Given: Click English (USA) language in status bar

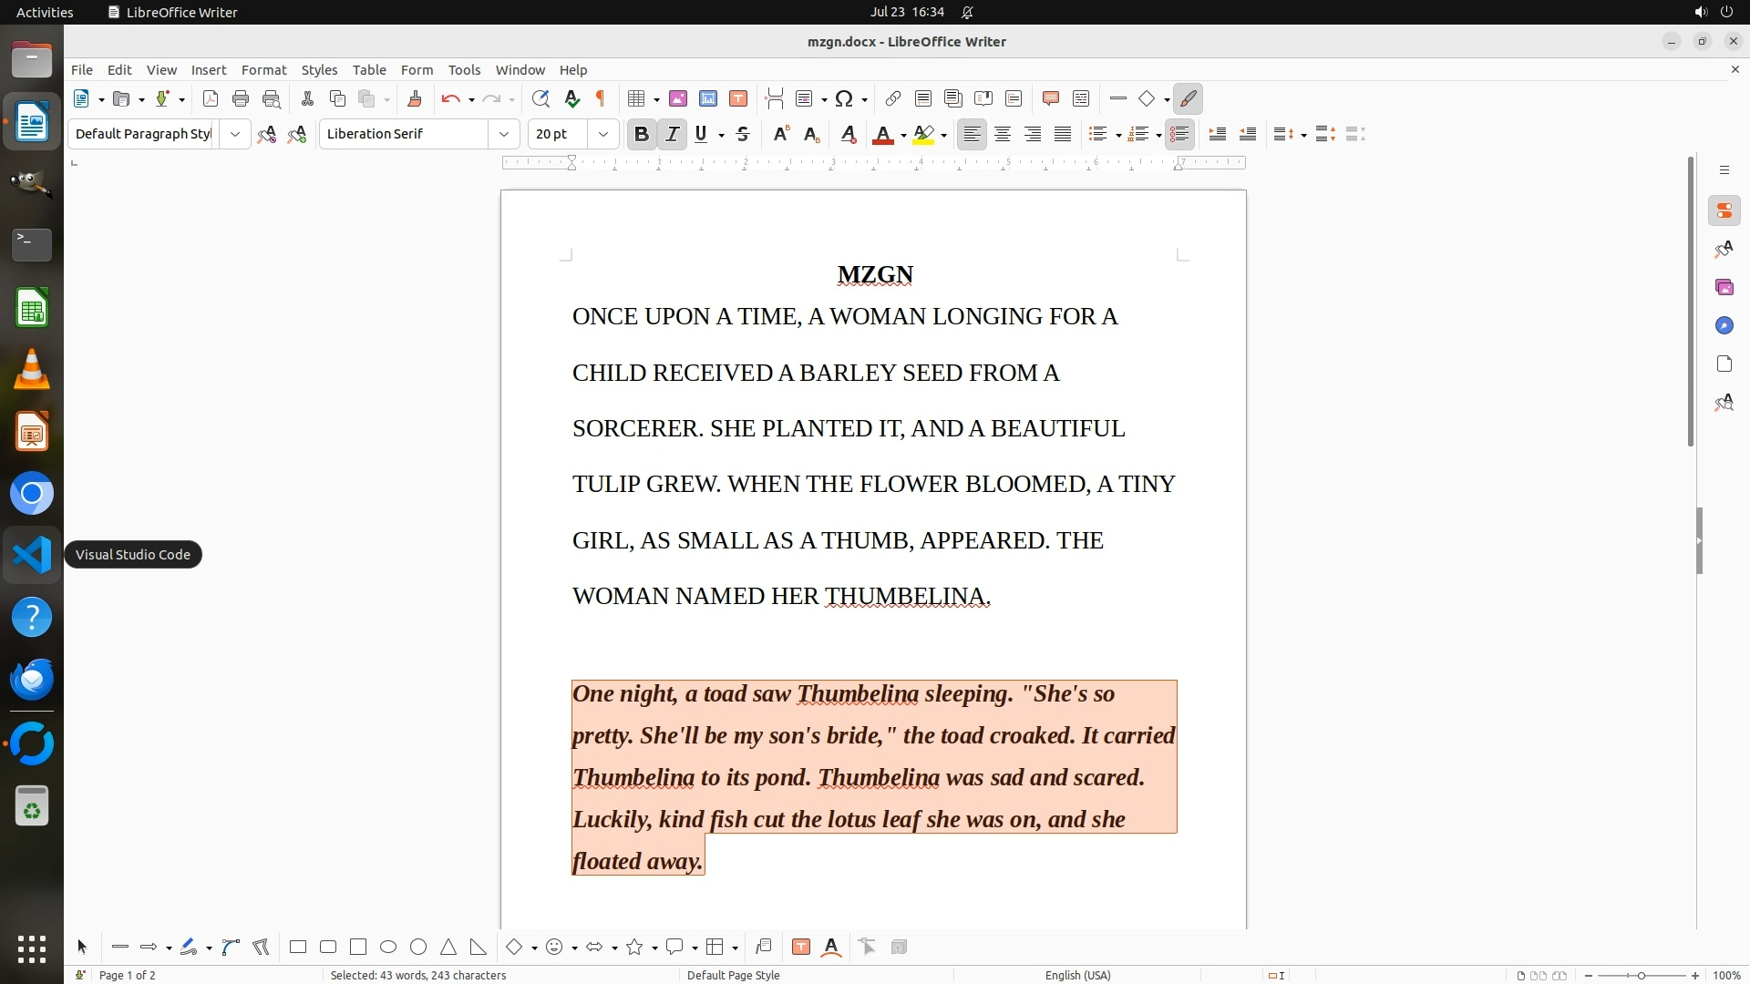Looking at the screenshot, I should point(1077,975).
